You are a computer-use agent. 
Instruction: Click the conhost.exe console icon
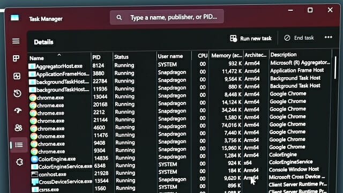click(34, 174)
